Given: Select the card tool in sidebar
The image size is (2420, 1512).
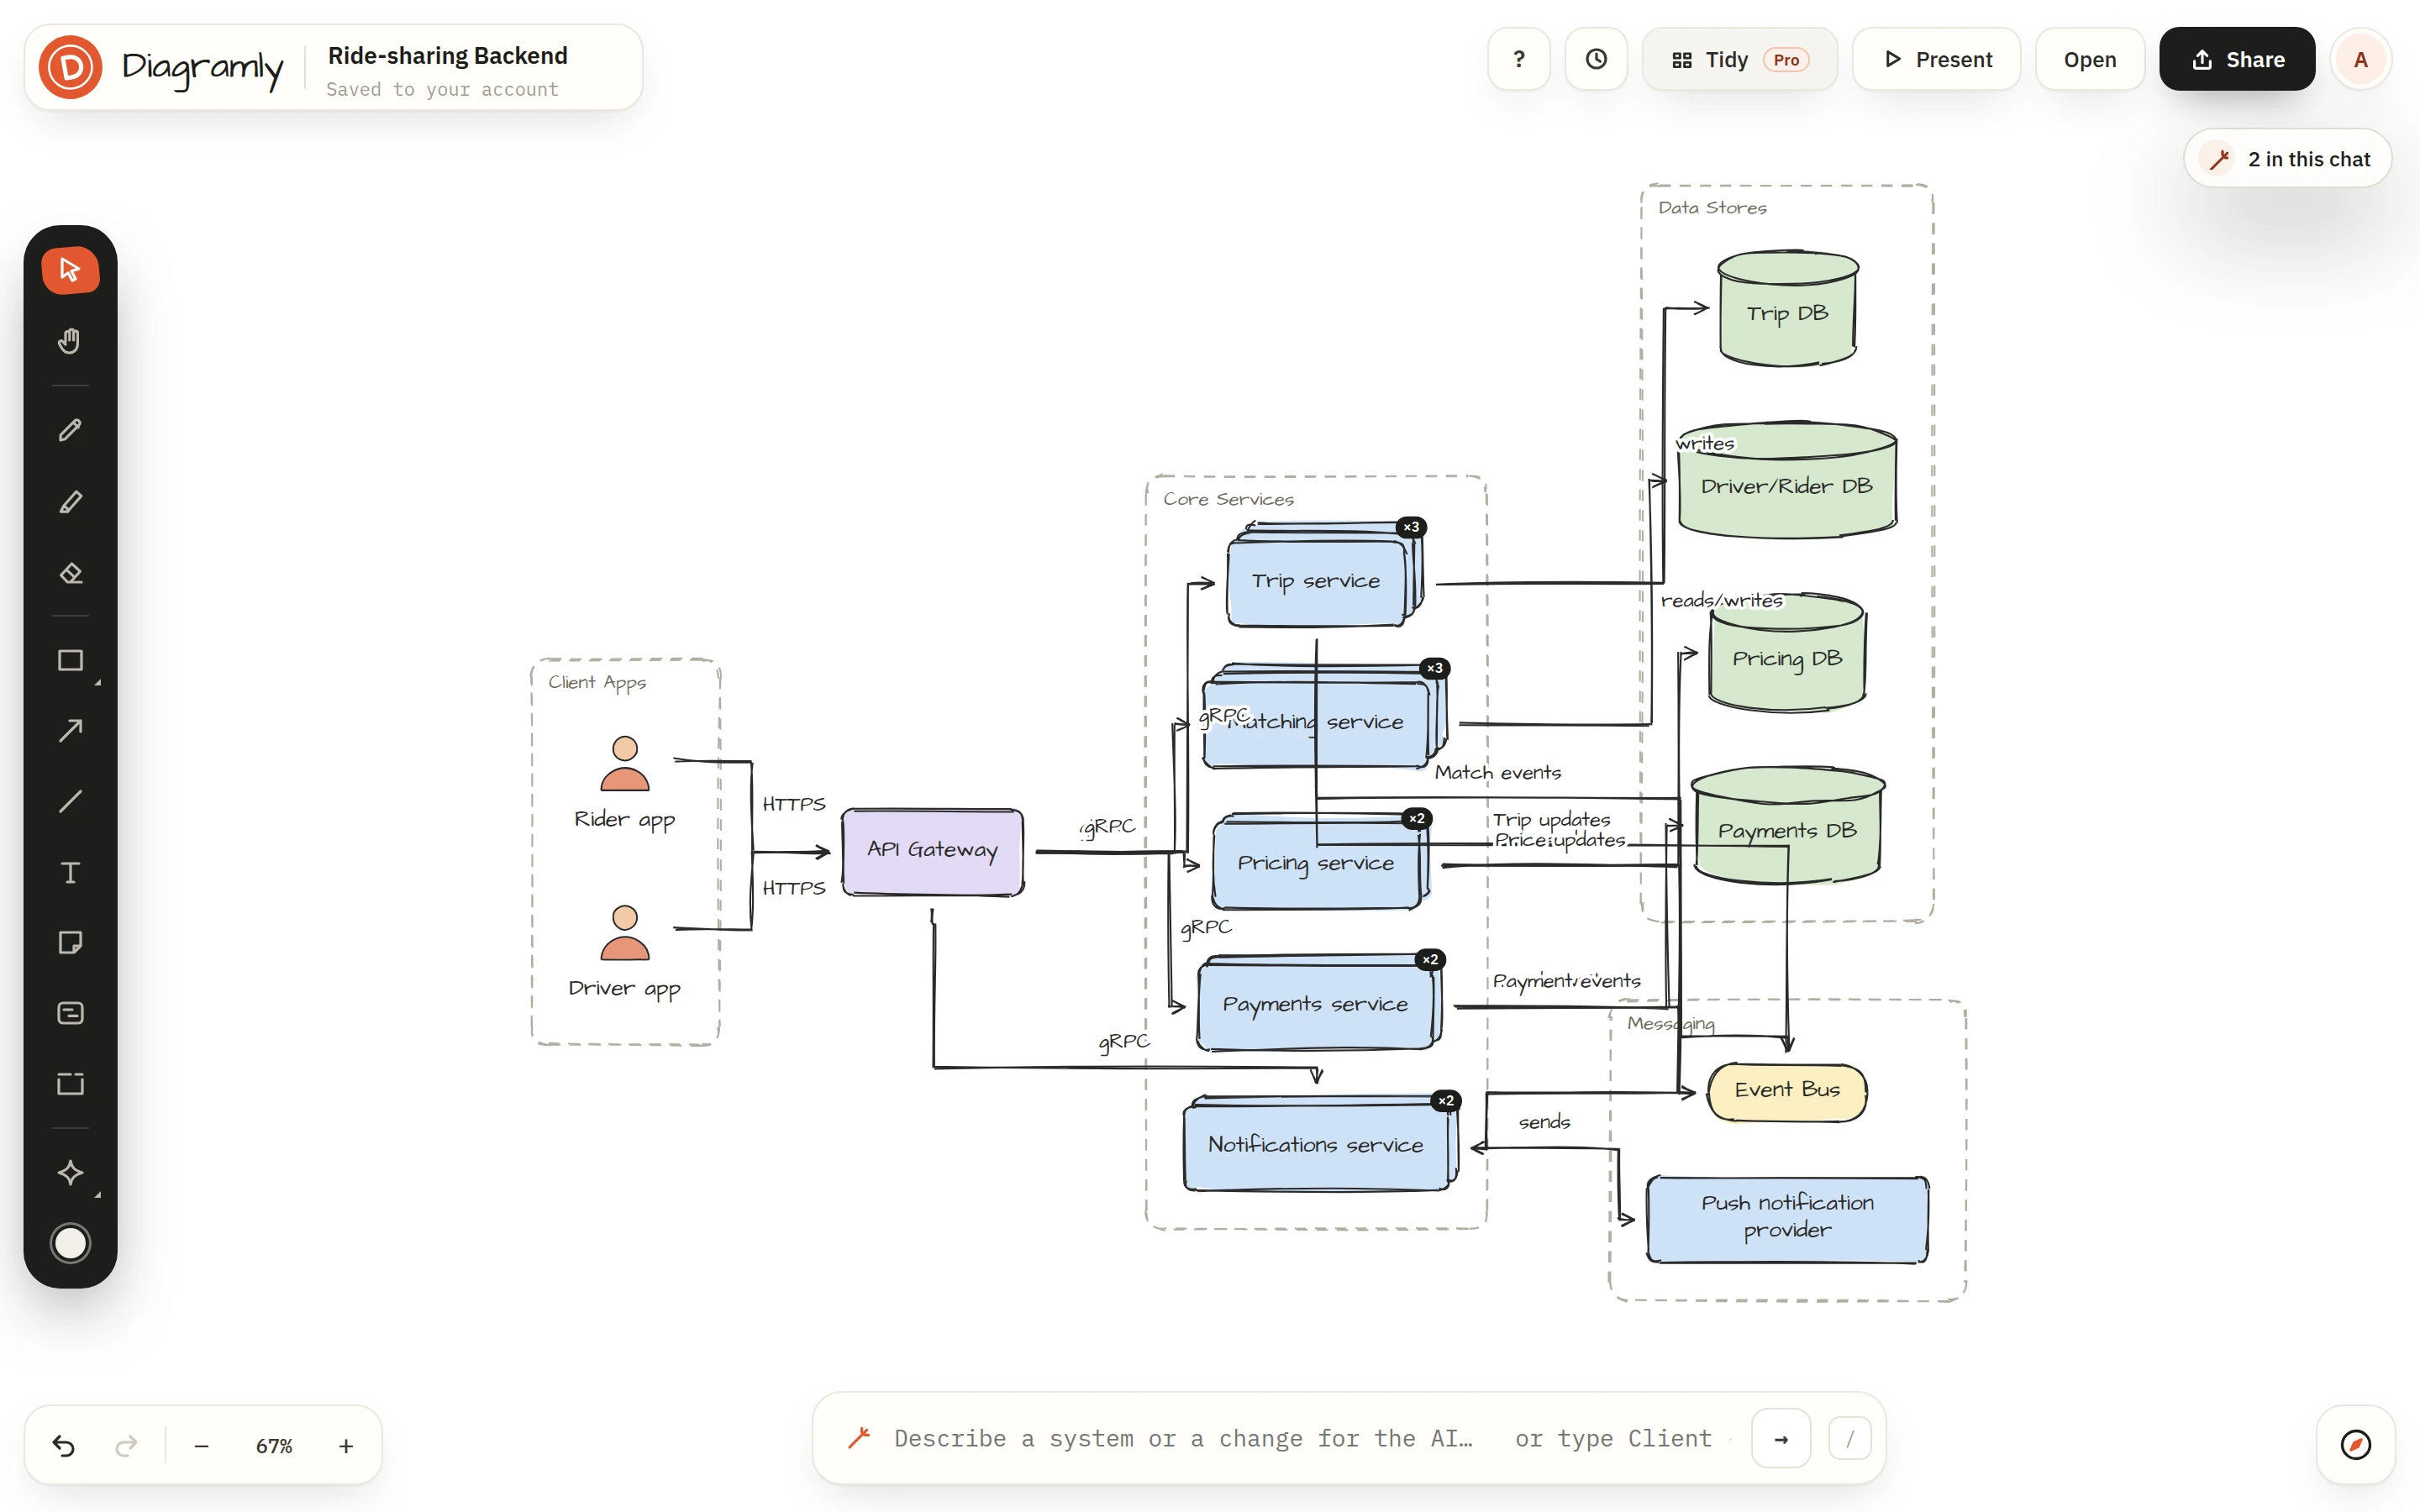Looking at the screenshot, I should (x=70, y=1014).
